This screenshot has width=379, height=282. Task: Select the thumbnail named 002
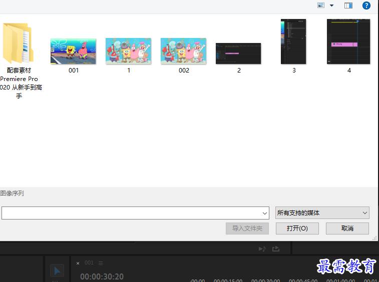tap(183, 51)
